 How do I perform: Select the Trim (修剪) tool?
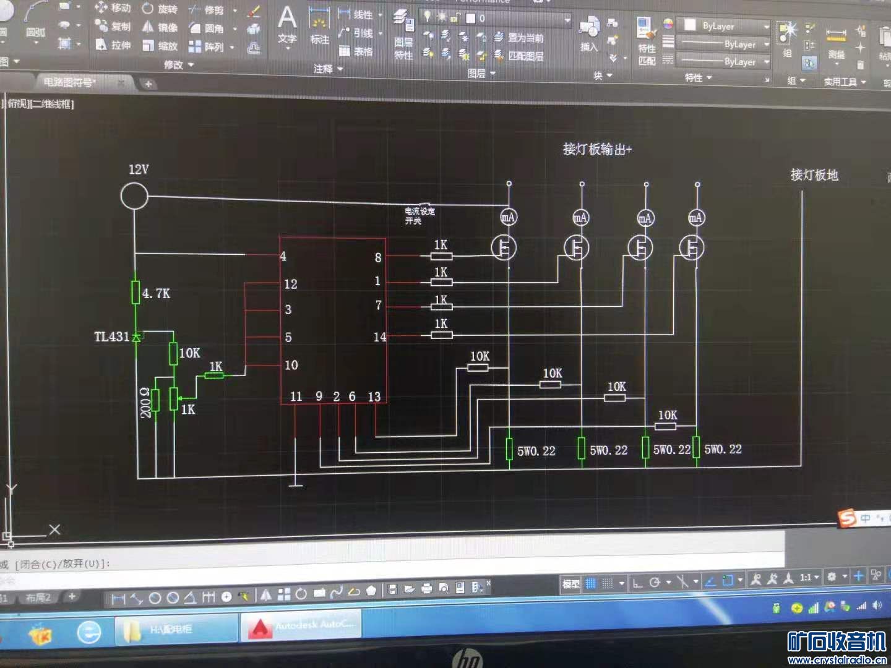(x=207, y=10)
